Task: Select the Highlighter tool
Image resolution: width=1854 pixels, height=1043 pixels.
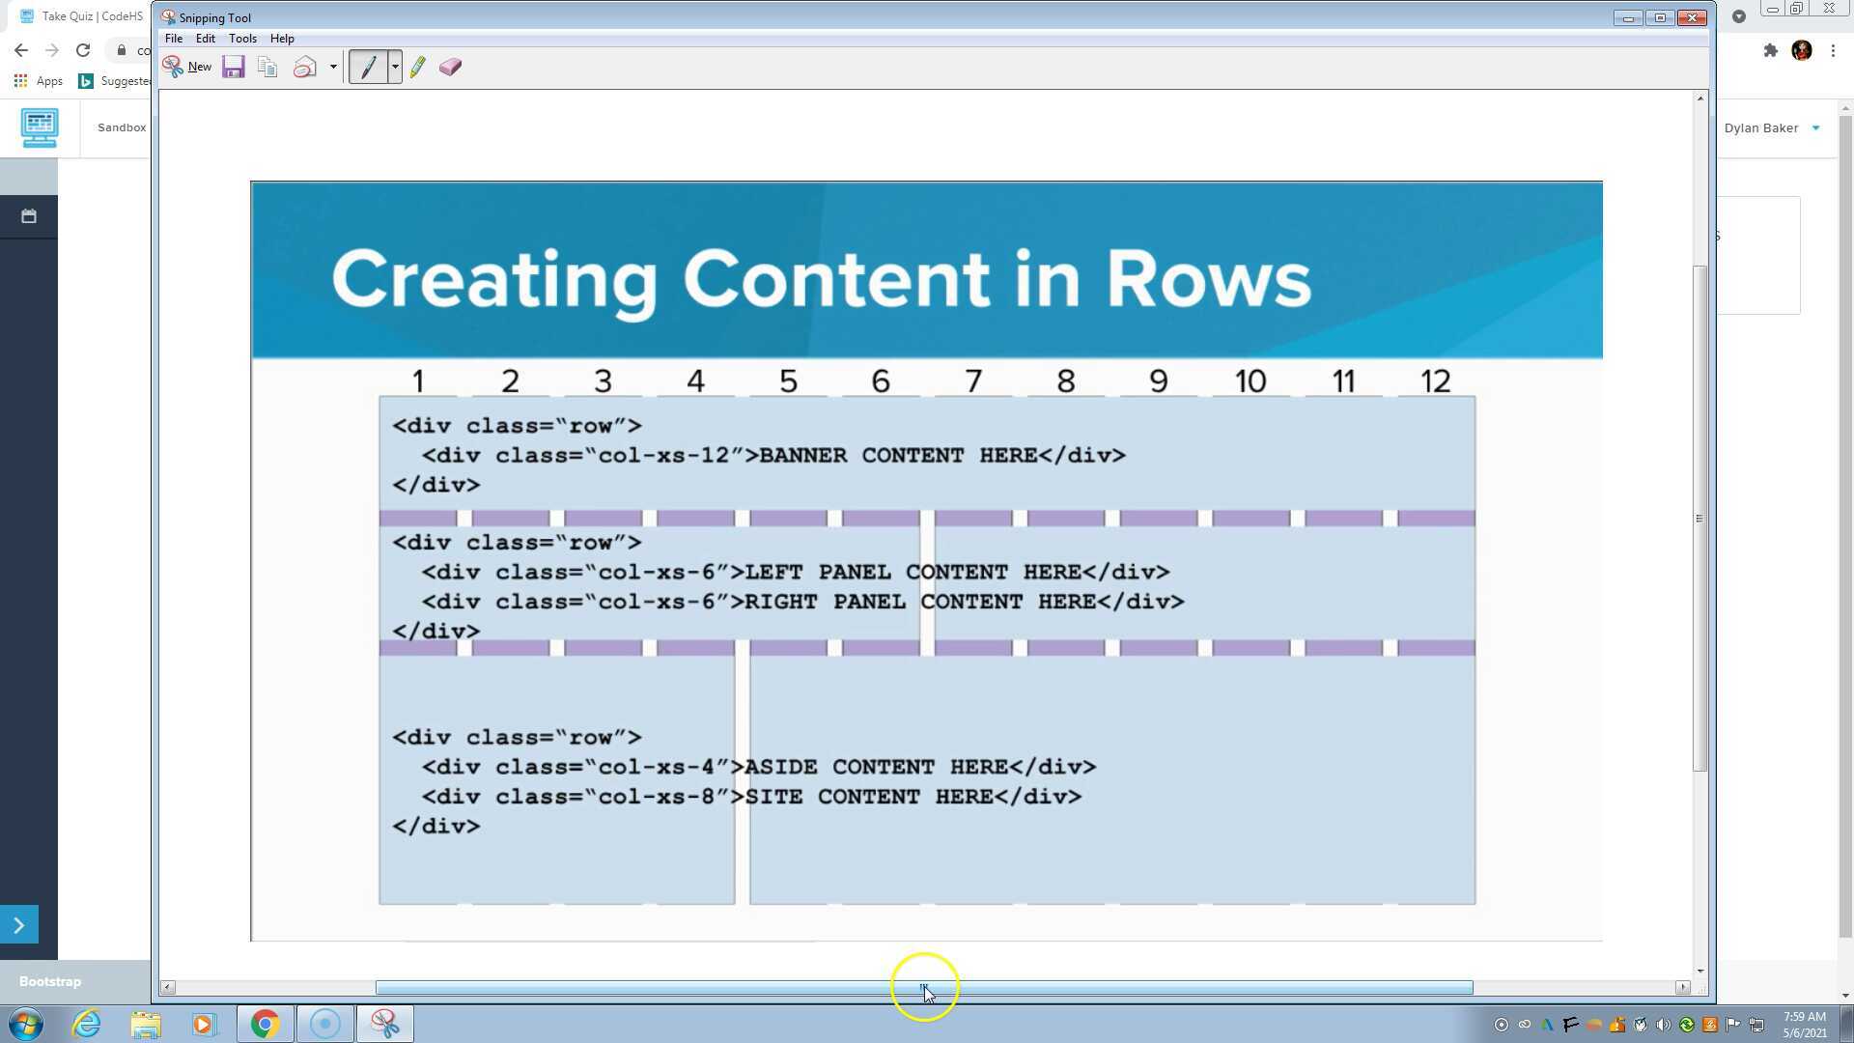Action: click(417, 66)
